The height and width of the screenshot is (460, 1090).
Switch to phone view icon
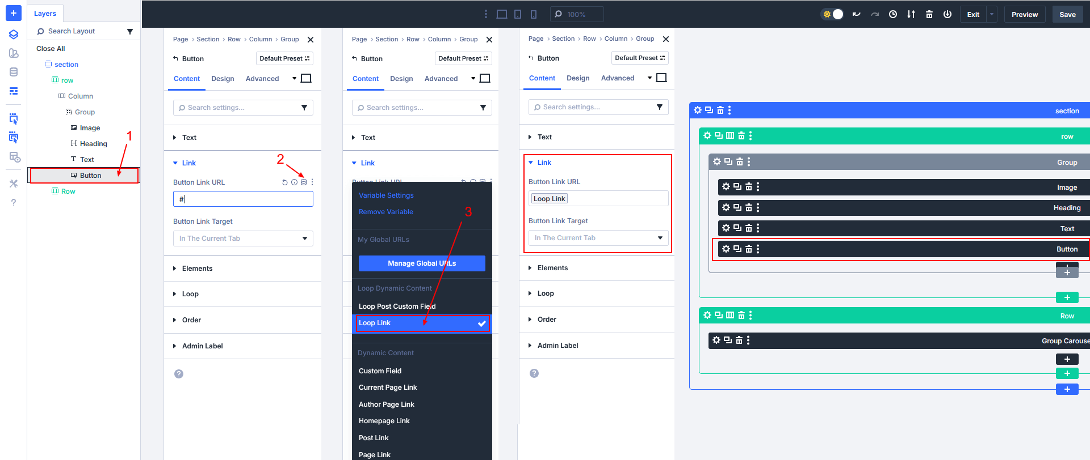click(534, 14)
